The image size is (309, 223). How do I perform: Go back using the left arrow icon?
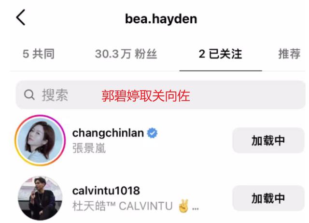21,17
